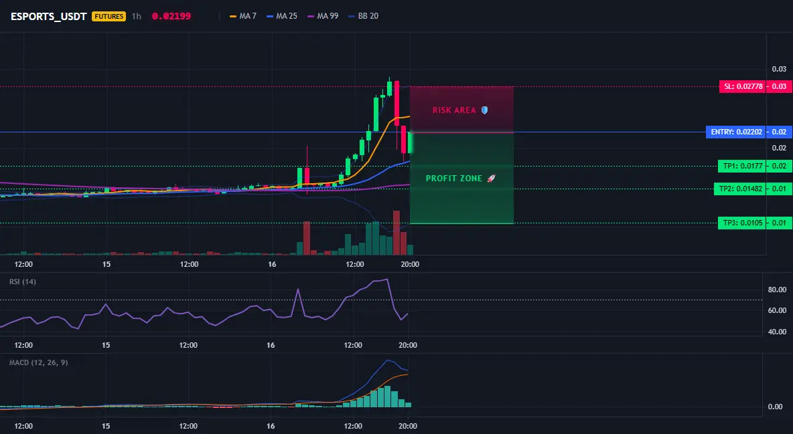
Task: Click the RISK AREA label
Action: coord(454,110)
